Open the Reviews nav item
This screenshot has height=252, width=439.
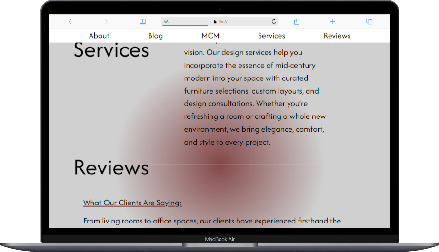337,36
